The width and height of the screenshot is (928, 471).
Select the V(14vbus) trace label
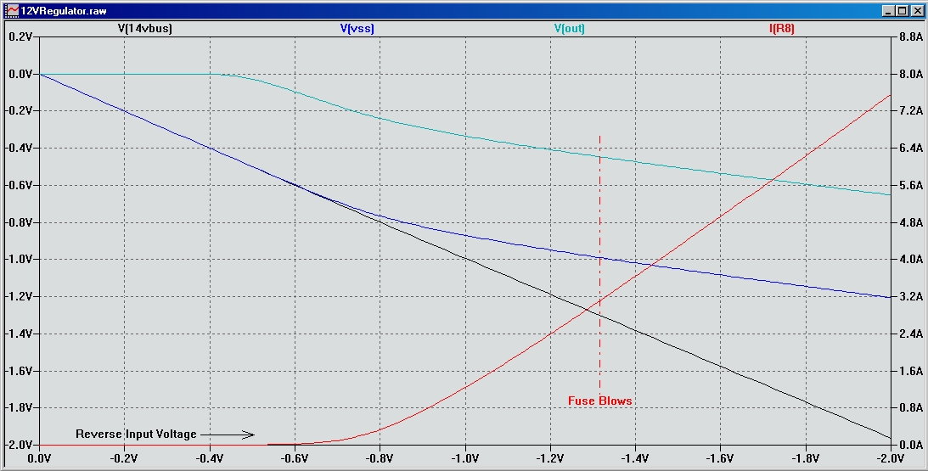pos(145,28)
